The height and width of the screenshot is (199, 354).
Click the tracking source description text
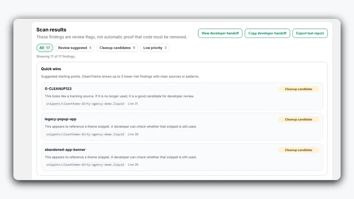click(119, 96)
